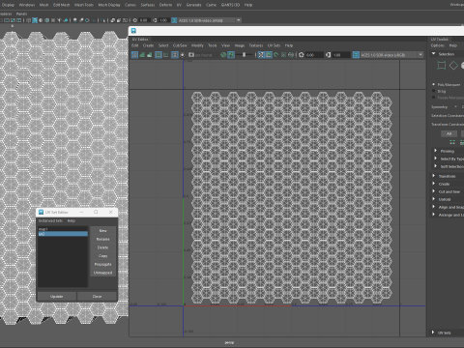Click All button in UV Toolkit
This screenshot has width=464, height=348.
pyautogui.click(x=449, y=133)
